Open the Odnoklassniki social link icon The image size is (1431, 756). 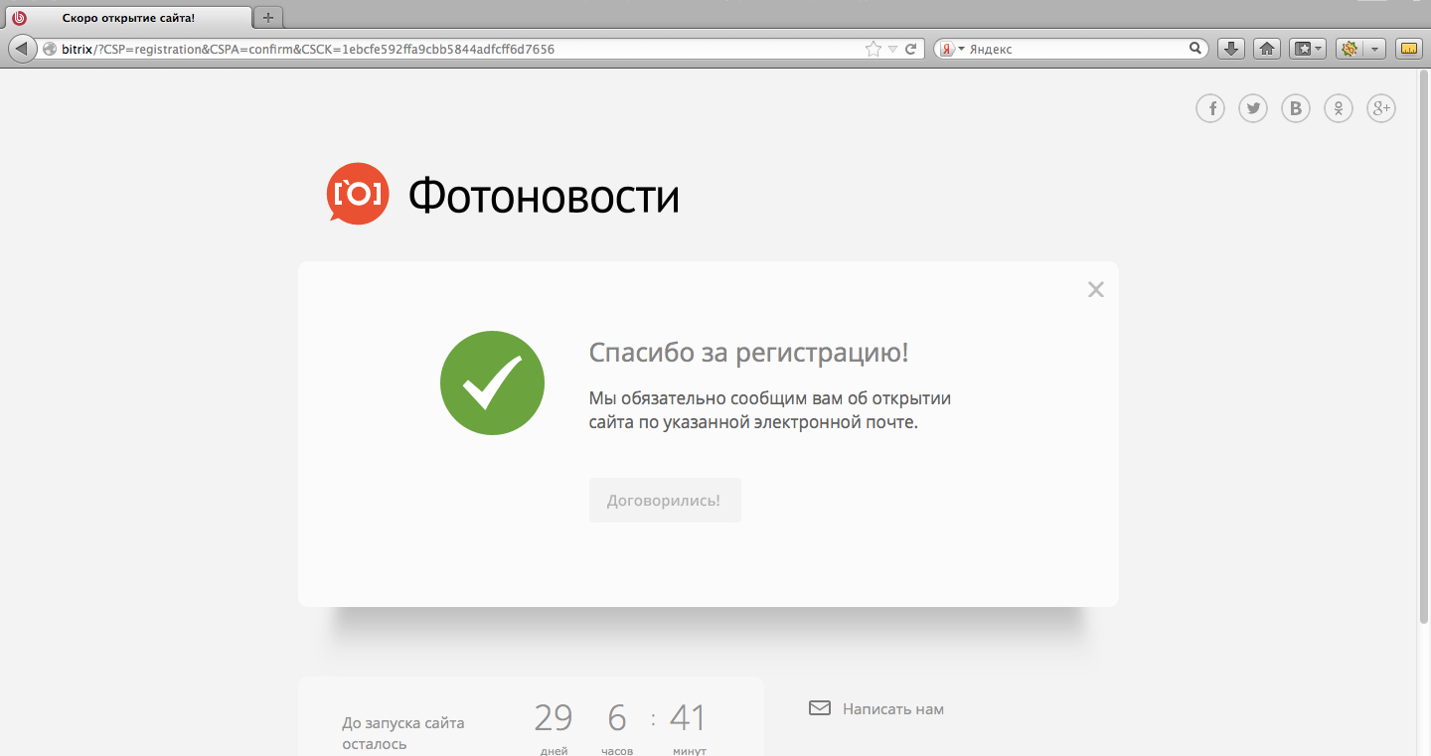pos(1339,108)
